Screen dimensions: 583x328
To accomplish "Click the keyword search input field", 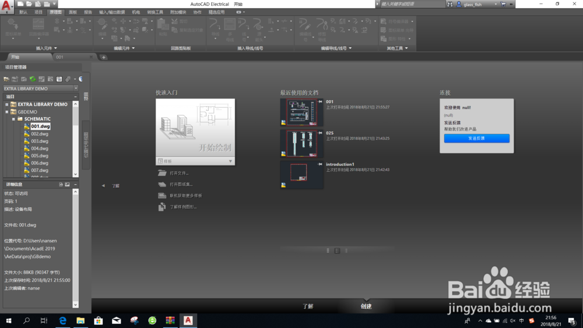I will (x=412, y=4).
